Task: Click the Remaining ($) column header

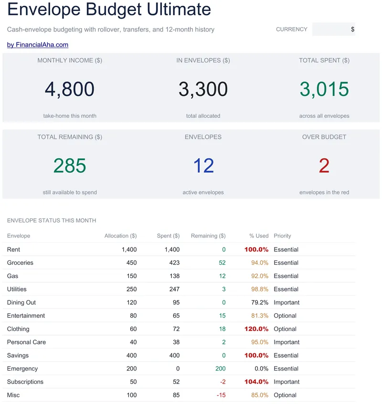Action: 208,236
